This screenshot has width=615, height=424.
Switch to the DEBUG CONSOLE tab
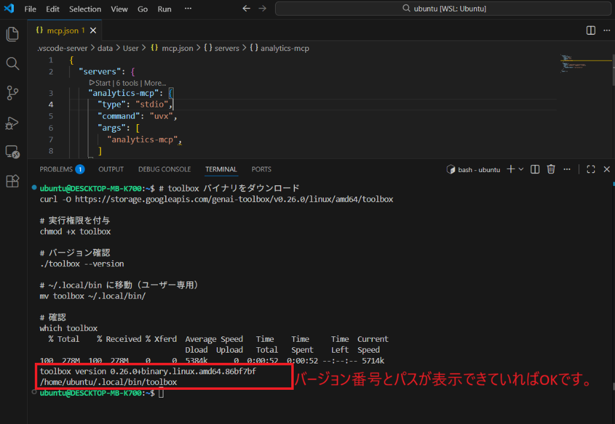tap(165, 169)
